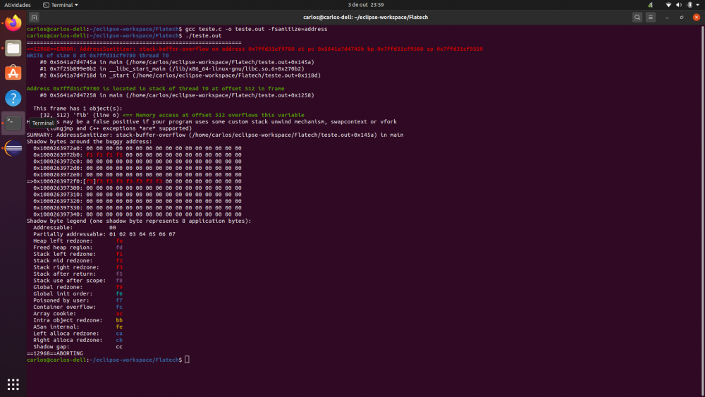Viewport: 705px width, 397px height.
Task: Restore the terminal window size
Action: pos(681,17)
